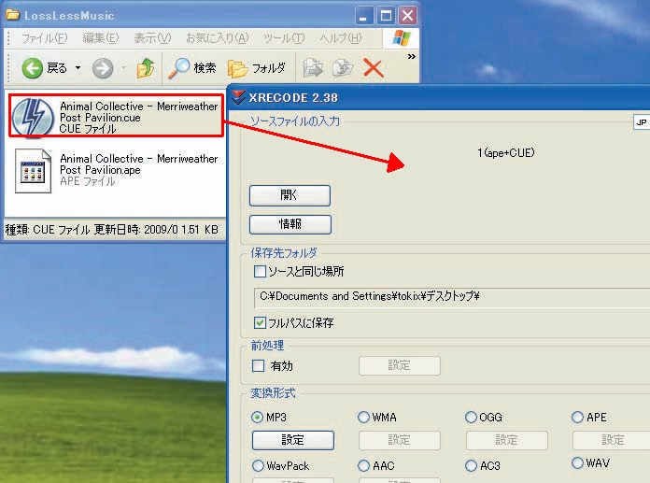The image size is (650, 483).
Task: Click the copy-to-folder toolbar icon
Action: (343, 68)
